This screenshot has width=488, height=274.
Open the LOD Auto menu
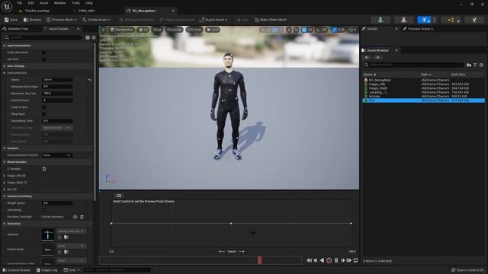click(194, 30)
